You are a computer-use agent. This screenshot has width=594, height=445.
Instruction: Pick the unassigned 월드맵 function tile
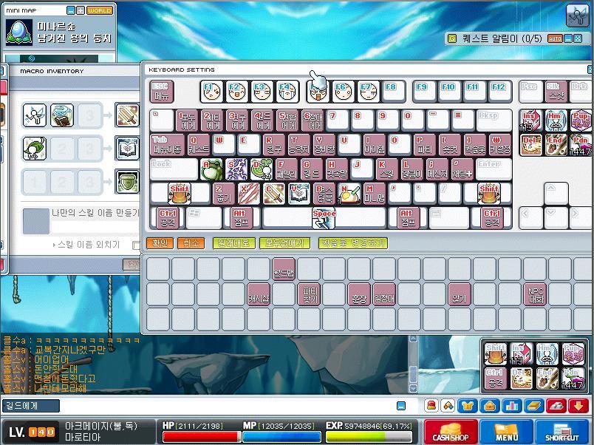coord(284,269)
